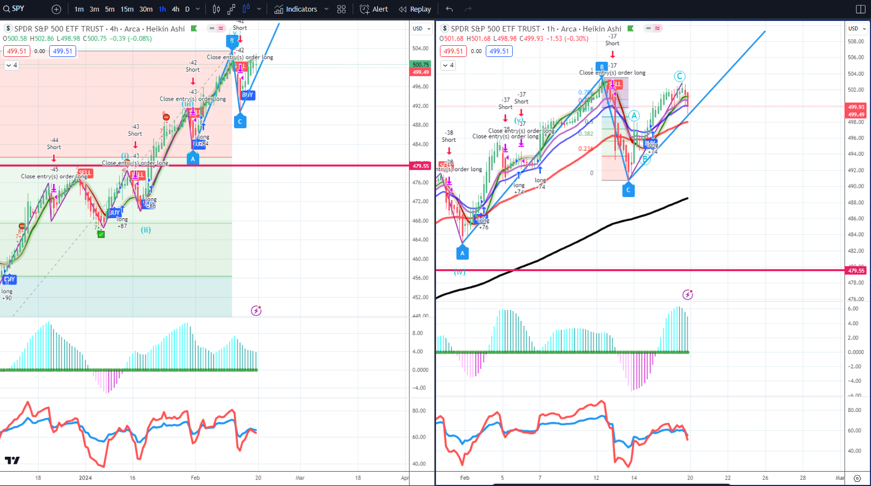The width and height of the screenshot is (871, 486).
Task: Click the blue BUY marker at the 4h chart start
Action: click(9, 279)
